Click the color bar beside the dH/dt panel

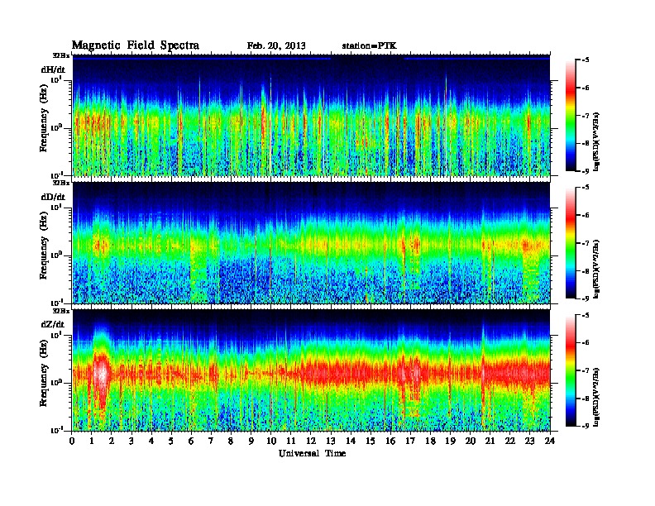pyautogui.click(x=571, y=116)
